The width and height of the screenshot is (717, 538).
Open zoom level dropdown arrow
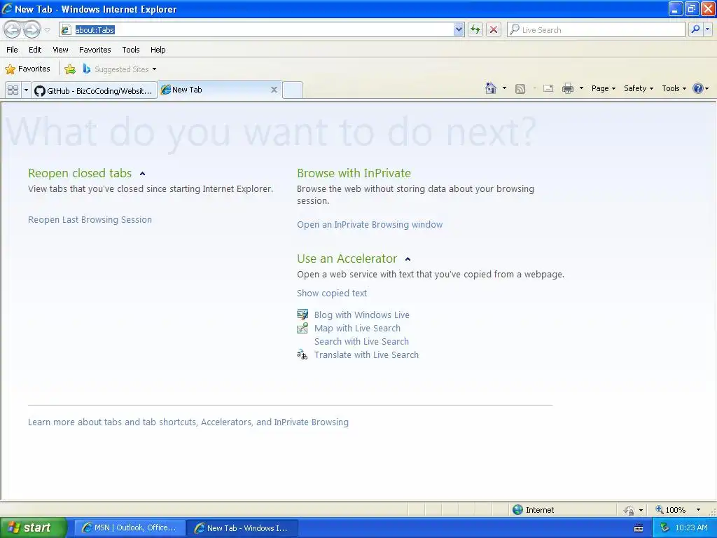tap(698, 510)
